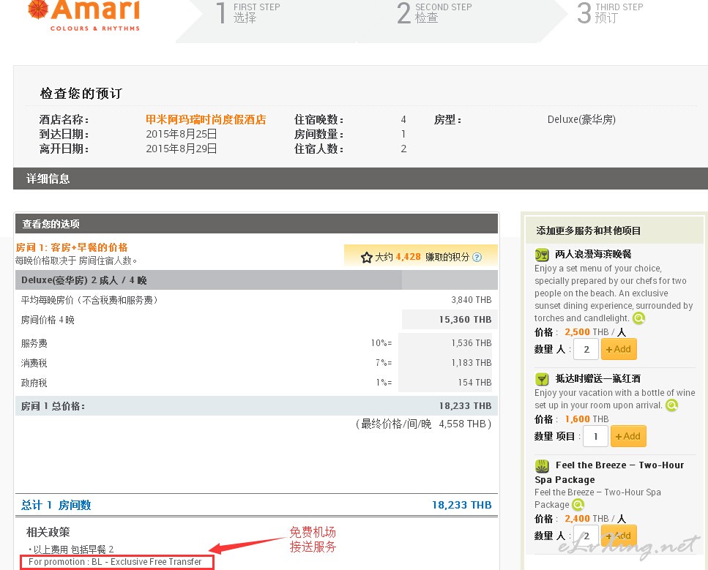Screen dimensions: 708x570
Task: Select room type Deluxe(豪华房) in summary
Action: click(x=581, y=119)
